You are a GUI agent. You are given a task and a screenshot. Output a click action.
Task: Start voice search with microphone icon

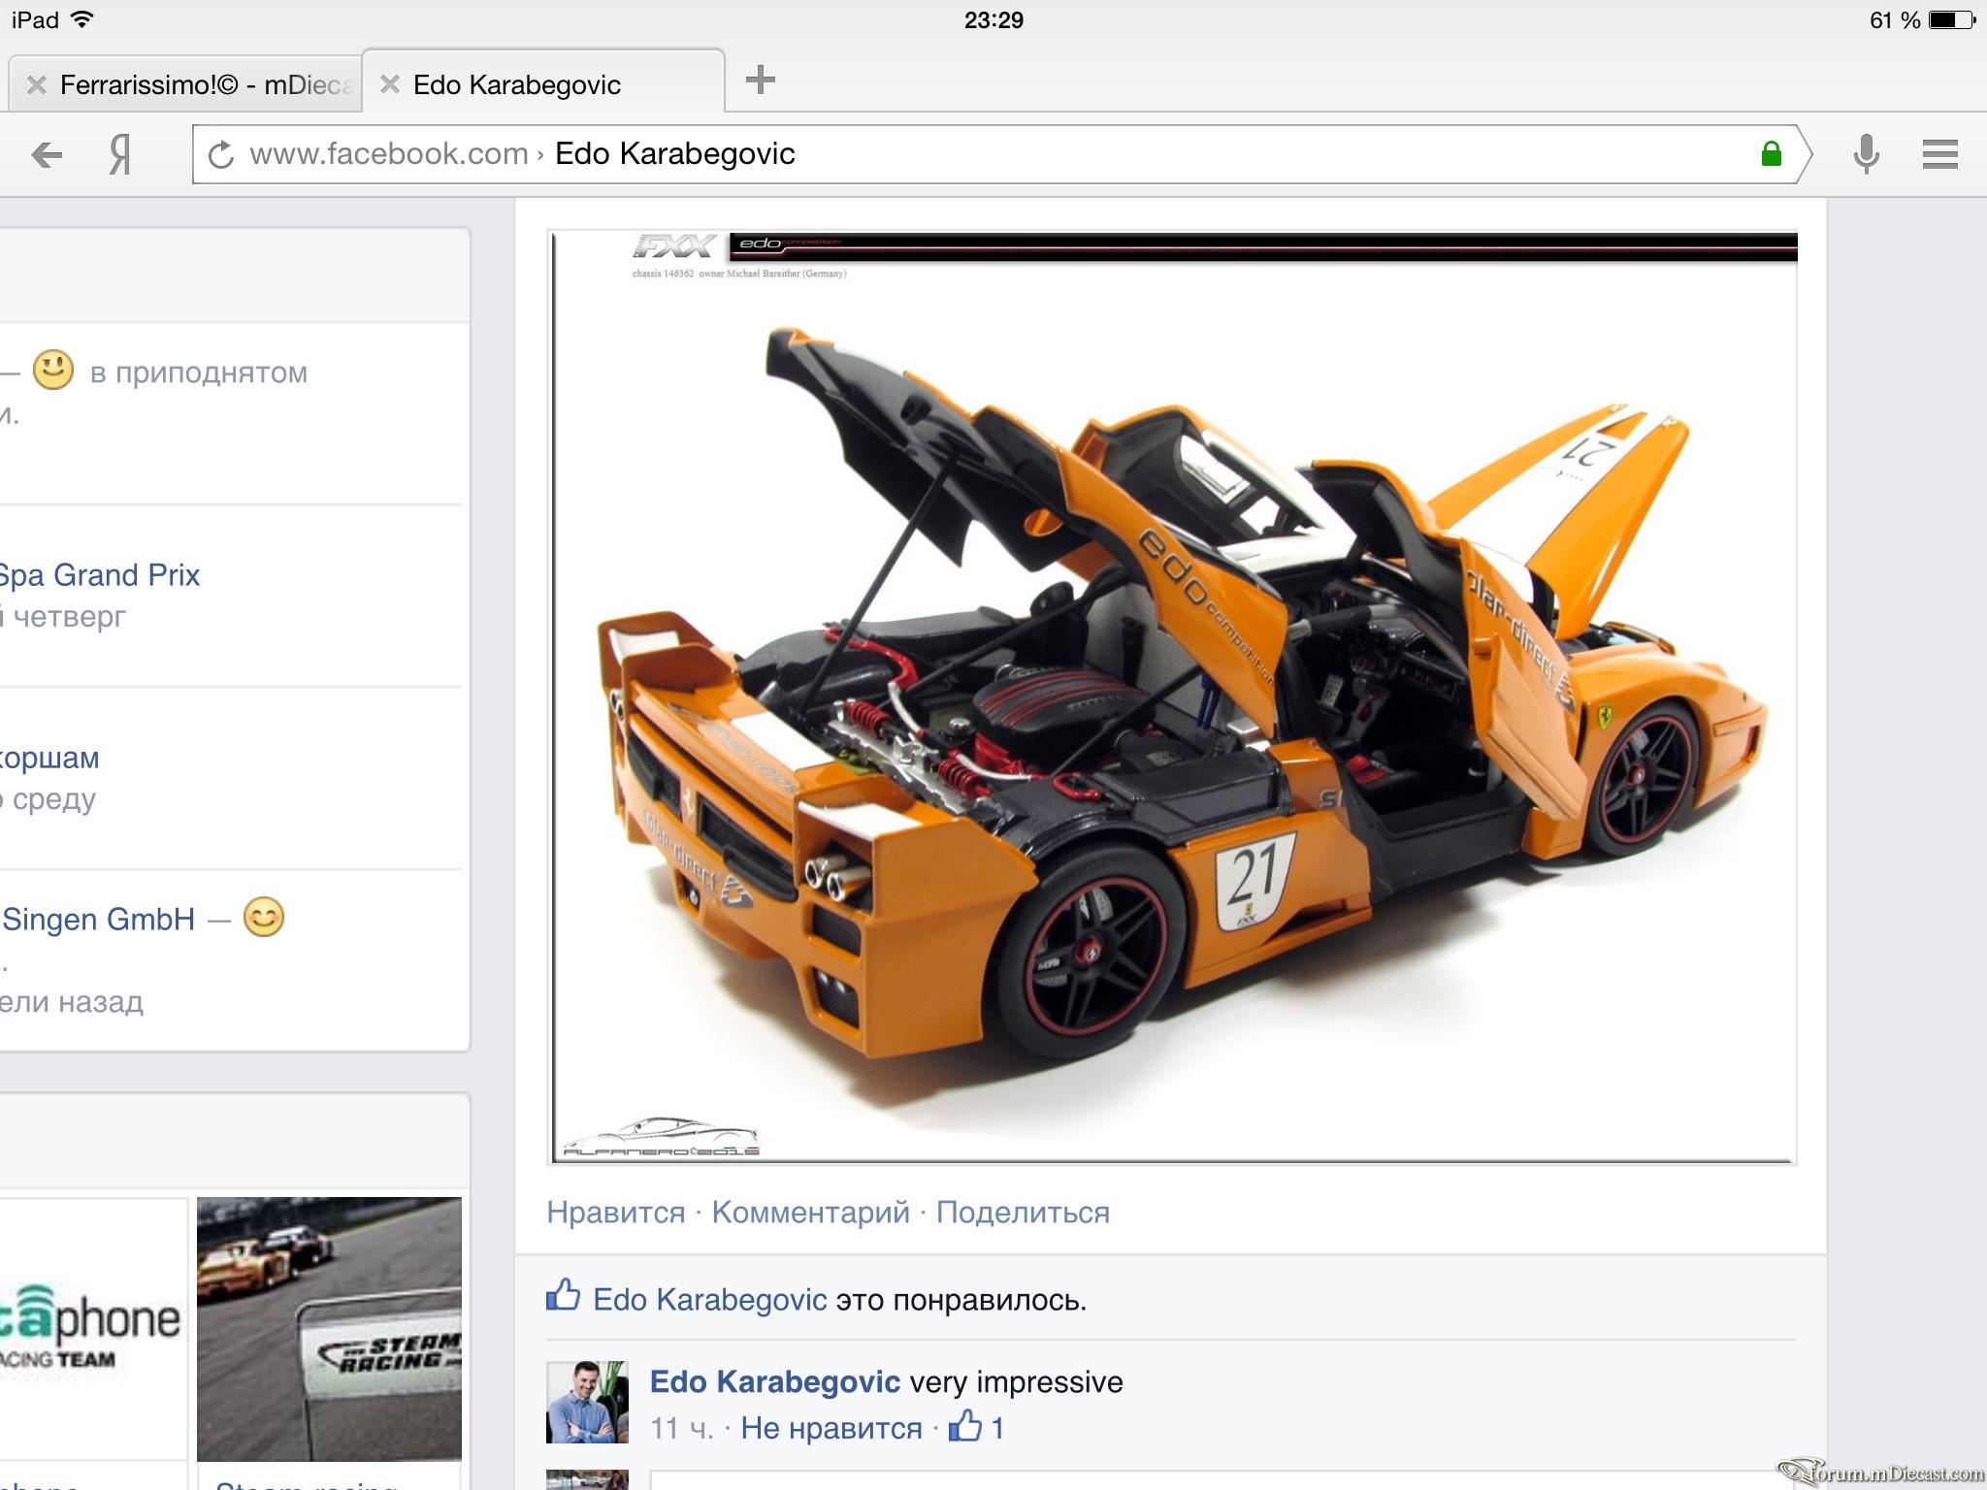(x=1866, y=154)
